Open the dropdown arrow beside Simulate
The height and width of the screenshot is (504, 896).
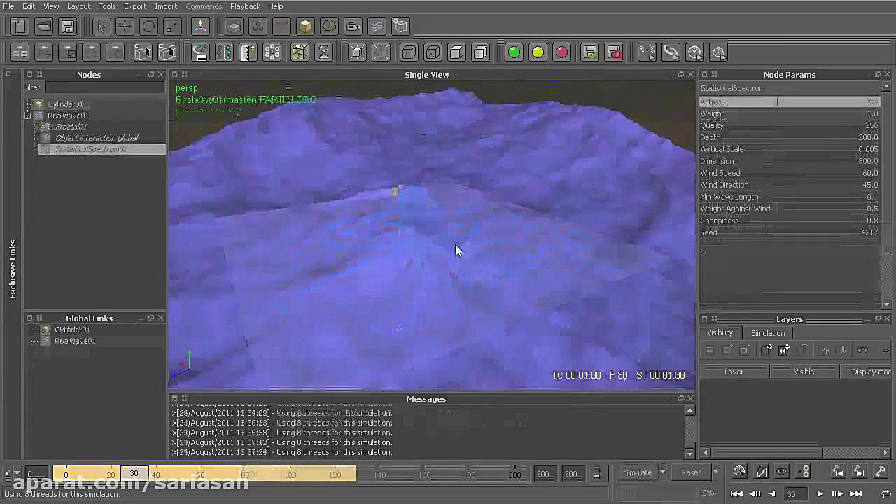point(662,472)
